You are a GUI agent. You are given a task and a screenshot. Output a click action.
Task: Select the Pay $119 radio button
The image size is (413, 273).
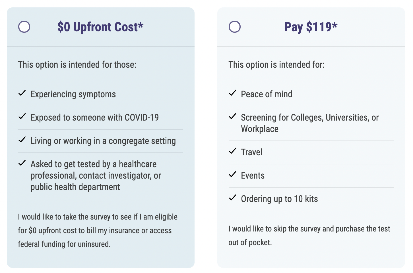tap(235, 27)
